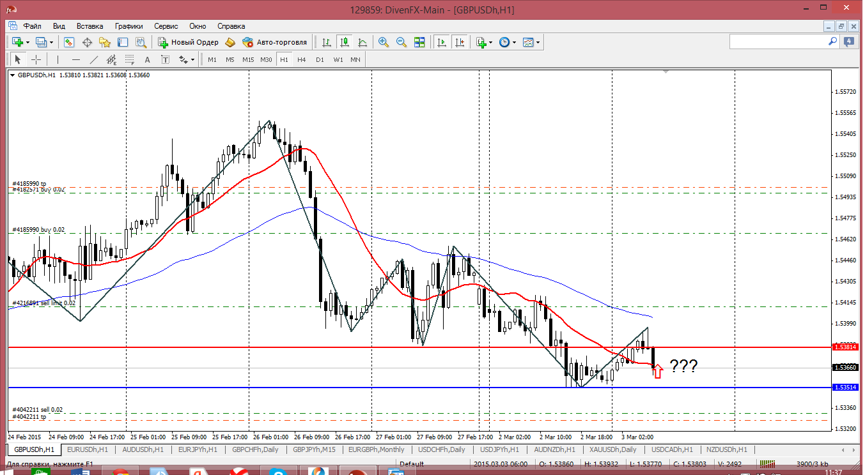This screenshot has width=865, height=475.
Task: Select the H4 timeframe button
Action: click(302, 59)
